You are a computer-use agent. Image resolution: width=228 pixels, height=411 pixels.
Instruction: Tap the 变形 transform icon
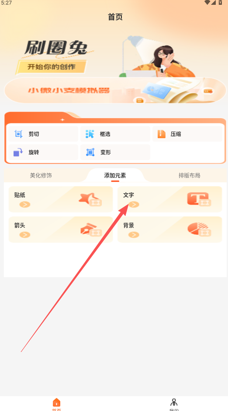click(x=90, y=152)
